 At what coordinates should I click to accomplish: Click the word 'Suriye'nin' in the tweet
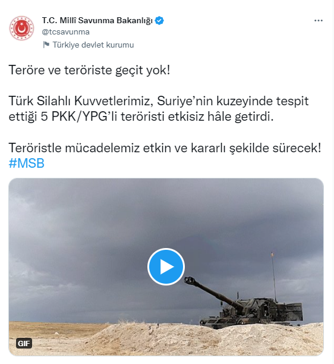coord(185,101)
